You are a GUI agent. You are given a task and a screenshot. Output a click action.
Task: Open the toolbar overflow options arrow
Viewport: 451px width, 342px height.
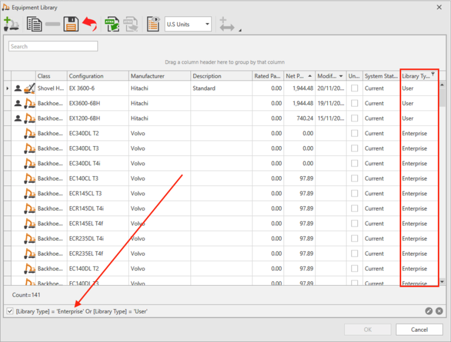coord(239,30)
